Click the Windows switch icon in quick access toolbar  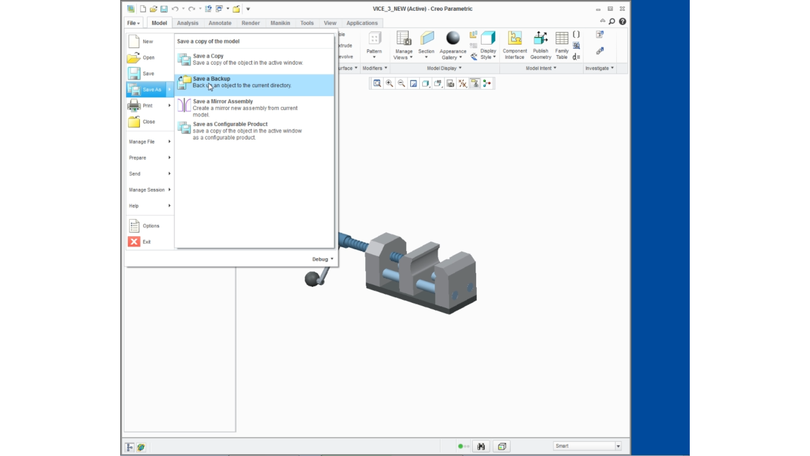(219, 9)
